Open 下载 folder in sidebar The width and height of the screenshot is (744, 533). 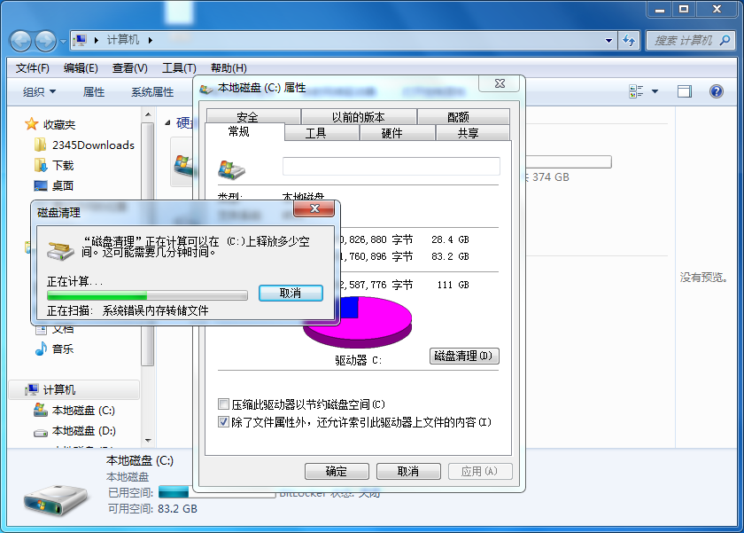click(x=54, y=165)
